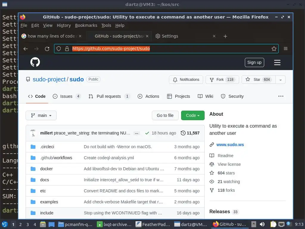Open the include folder
This screenshot has height=229, width=305.
click(47, 213)
